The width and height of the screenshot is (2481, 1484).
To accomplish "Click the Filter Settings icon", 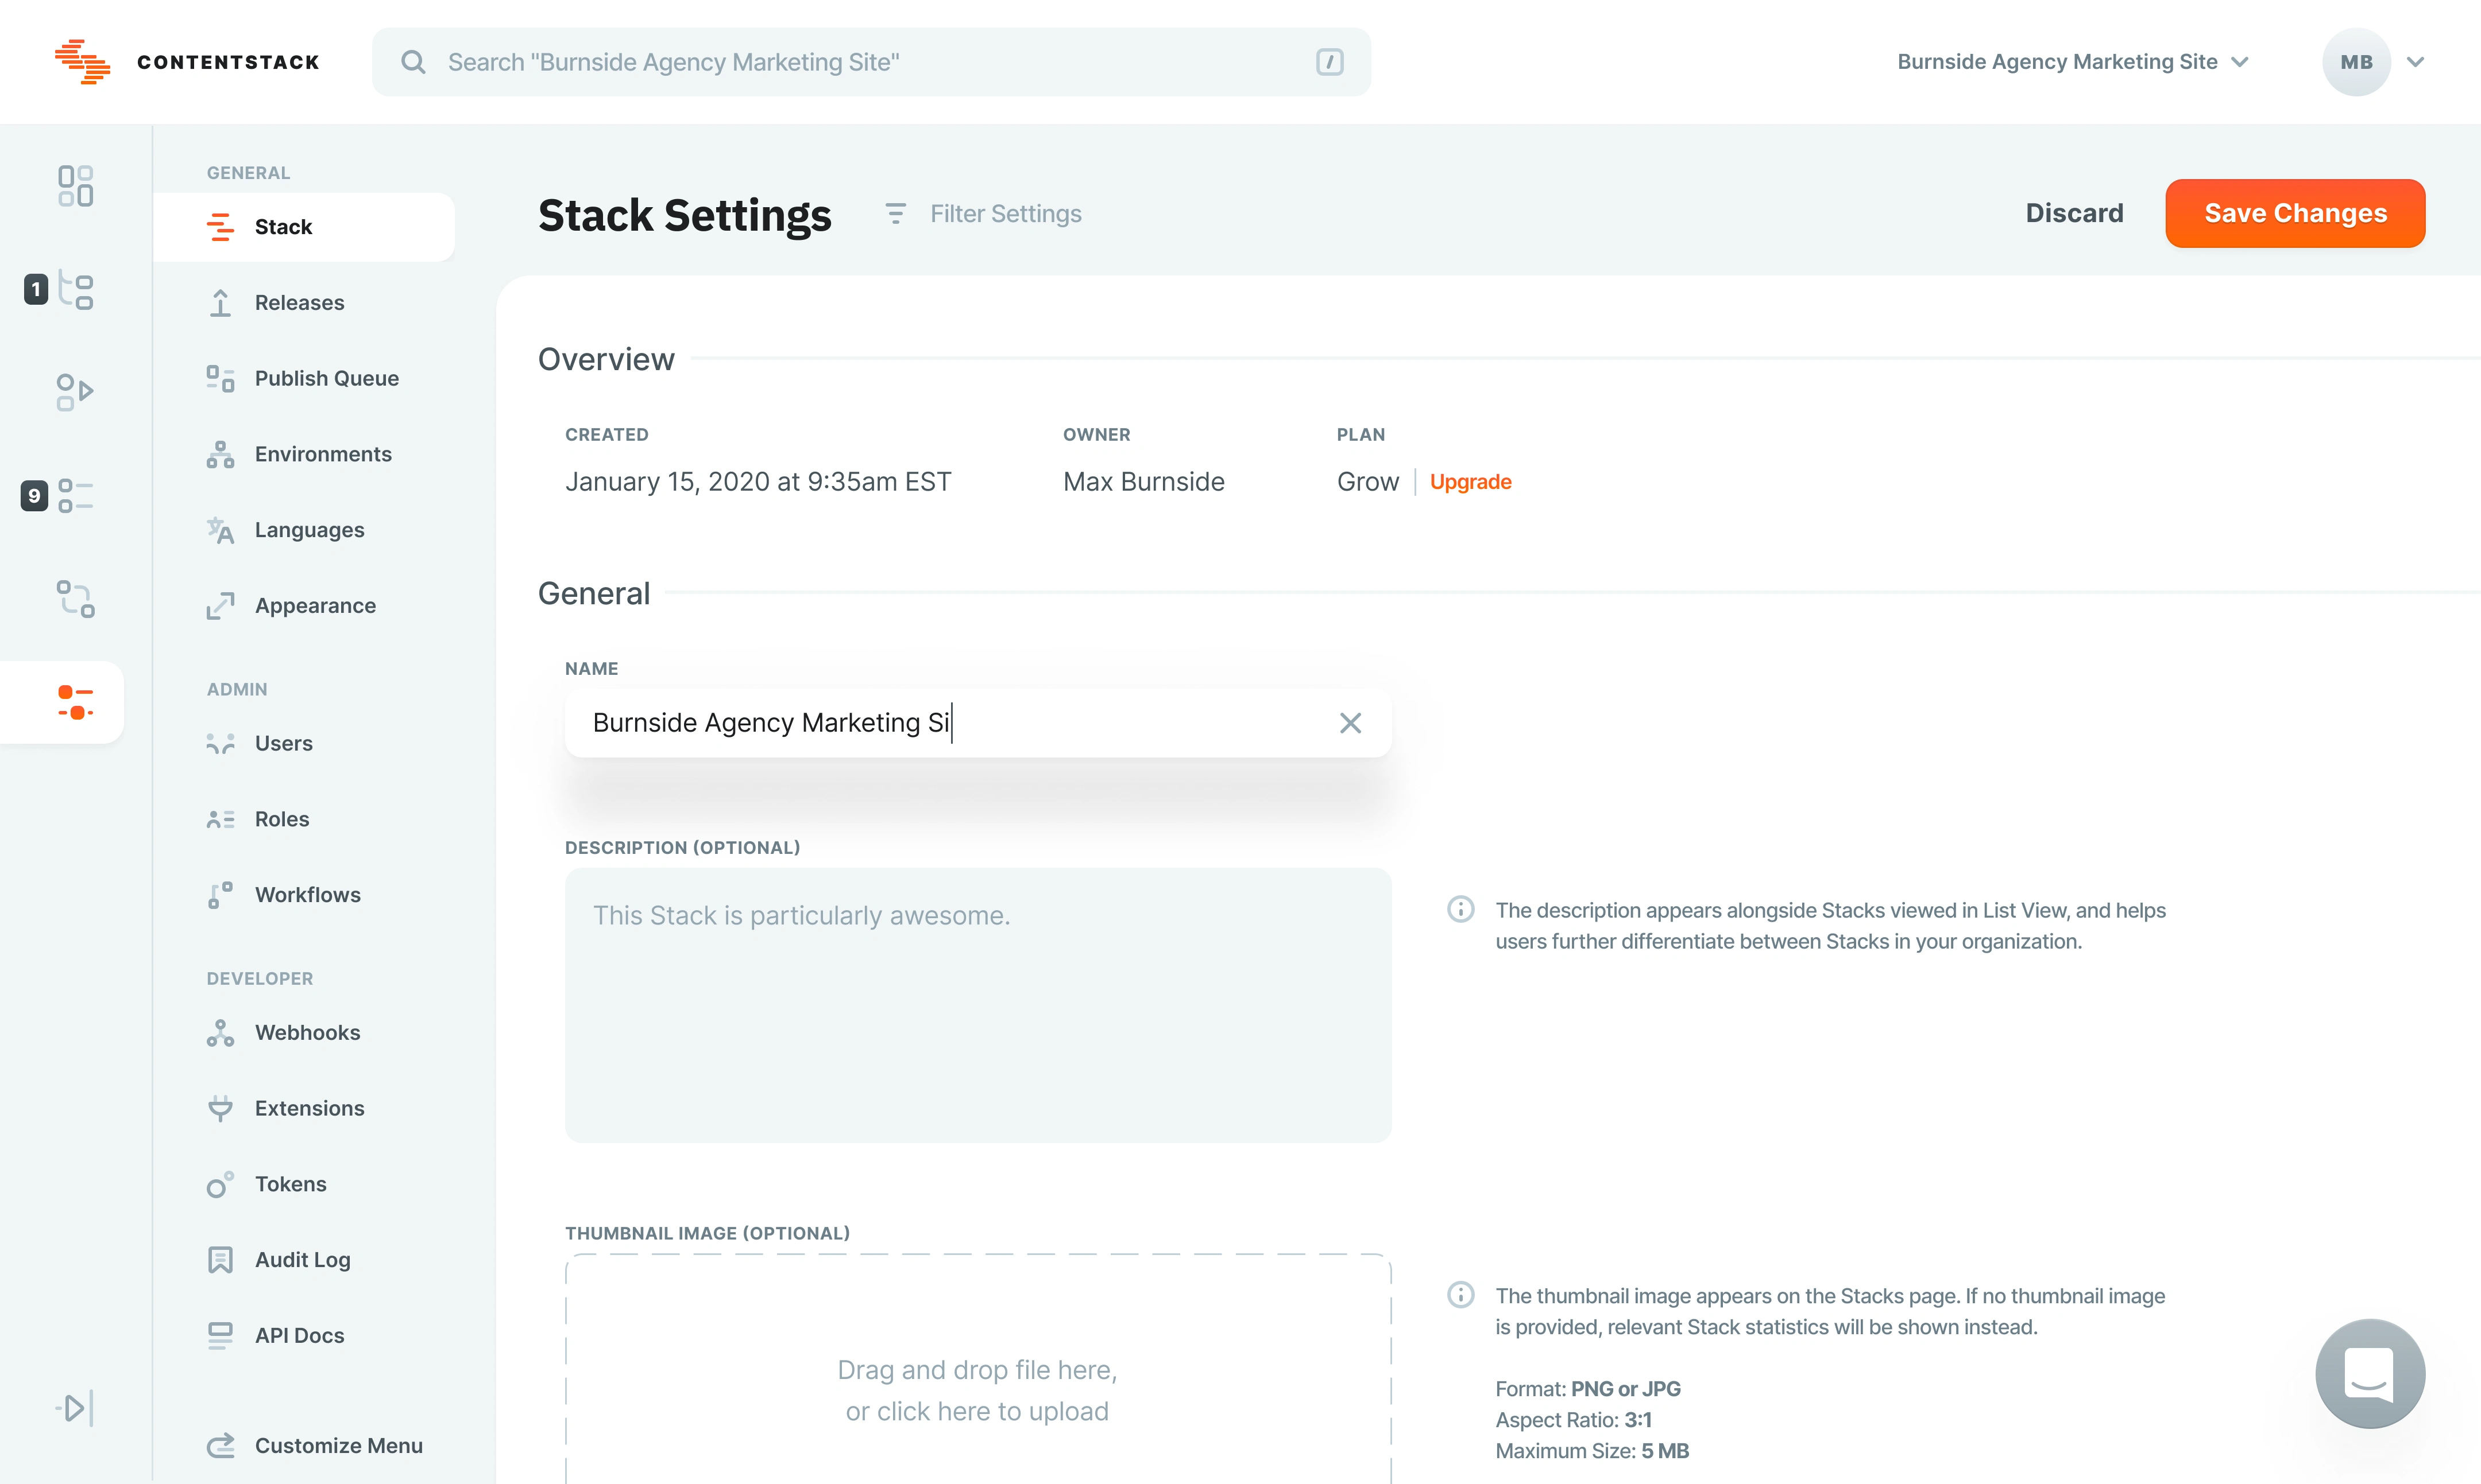I will click(896, 214).
